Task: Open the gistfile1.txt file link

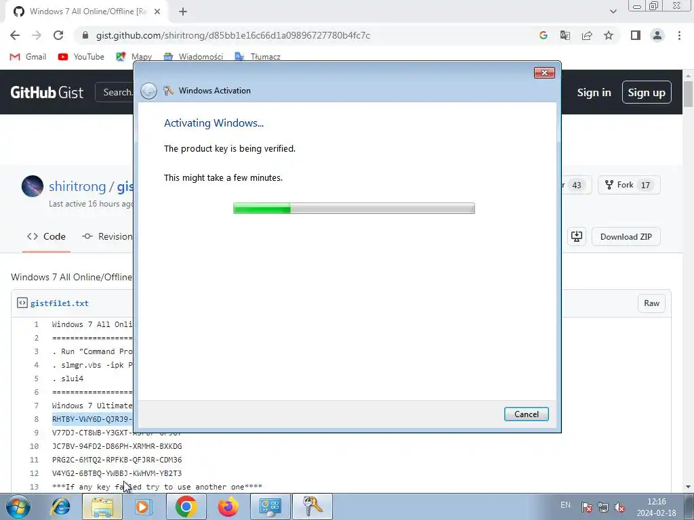Action: (x=60, y=303)
